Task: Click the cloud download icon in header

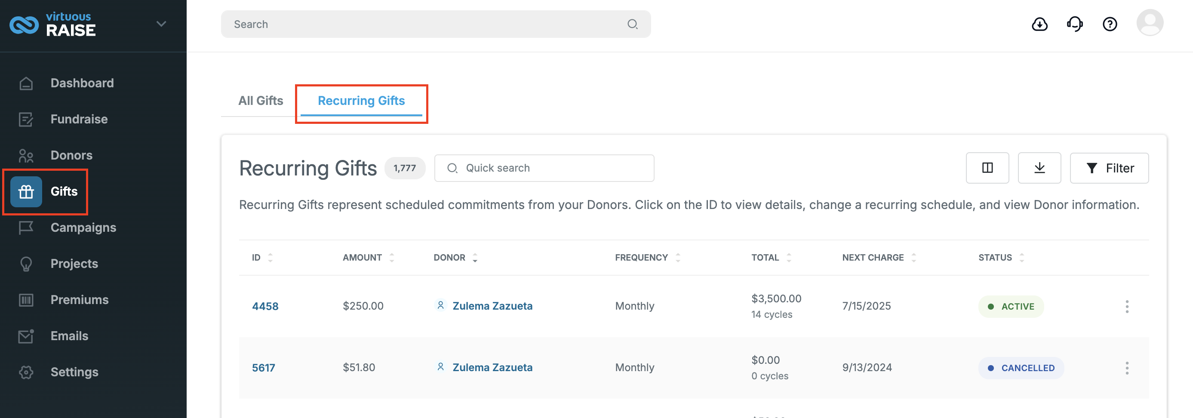Action: coord(1040,24)
